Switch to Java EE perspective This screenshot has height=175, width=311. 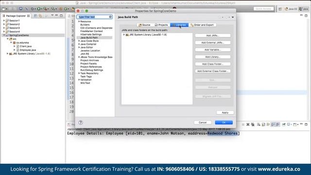(x=291, y=9)
